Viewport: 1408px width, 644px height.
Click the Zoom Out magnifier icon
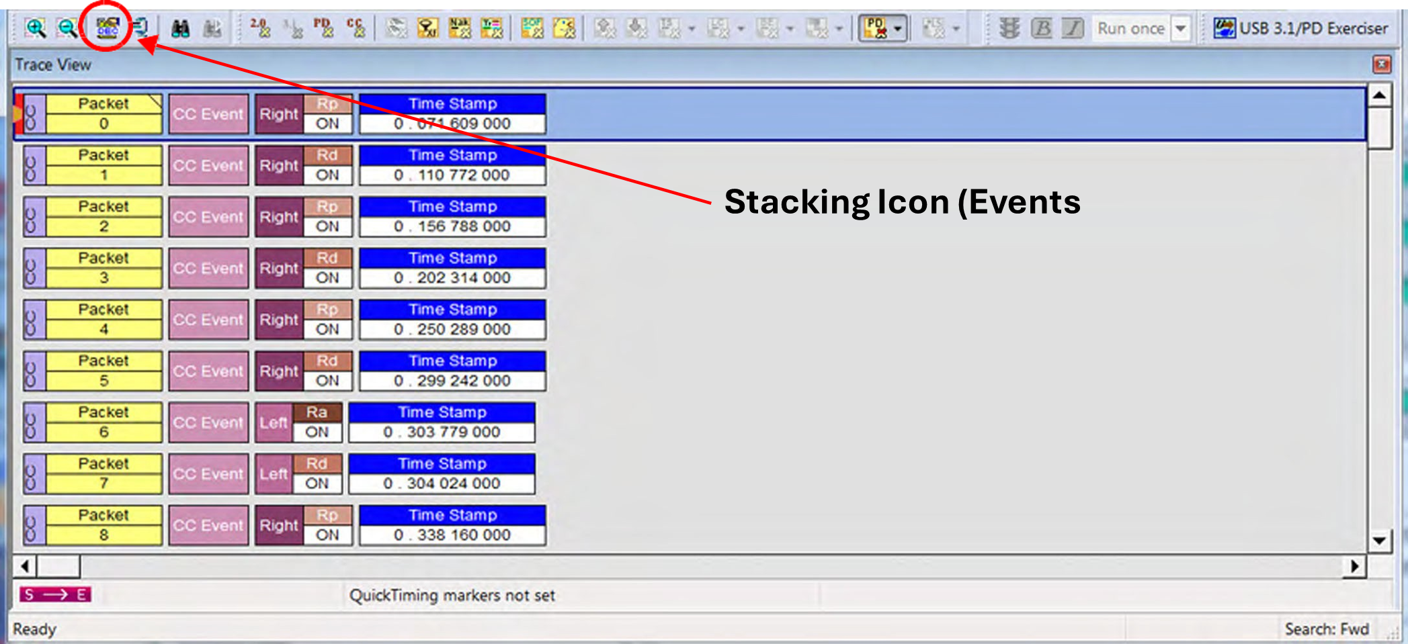(x=67, y=28)
